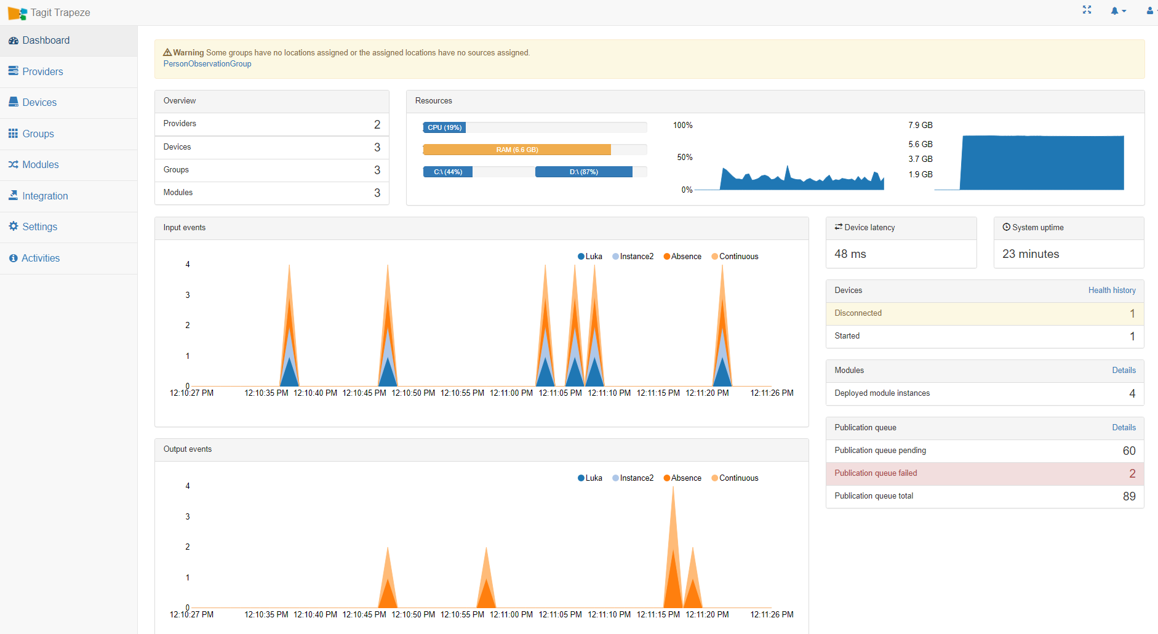Select the Overview Groups row
Viewport: 1158px width, 634px height.
click(x=272, y=171)
